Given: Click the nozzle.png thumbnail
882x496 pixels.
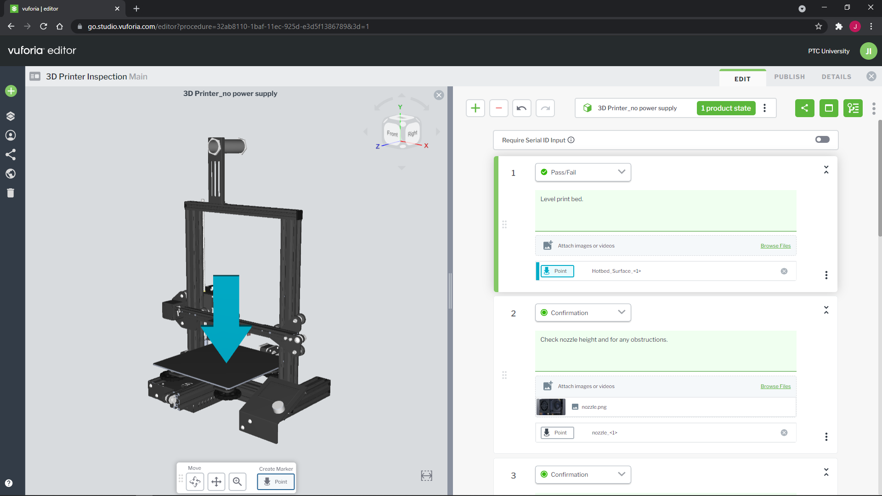Looking at the screenshot, I should 551,407.
